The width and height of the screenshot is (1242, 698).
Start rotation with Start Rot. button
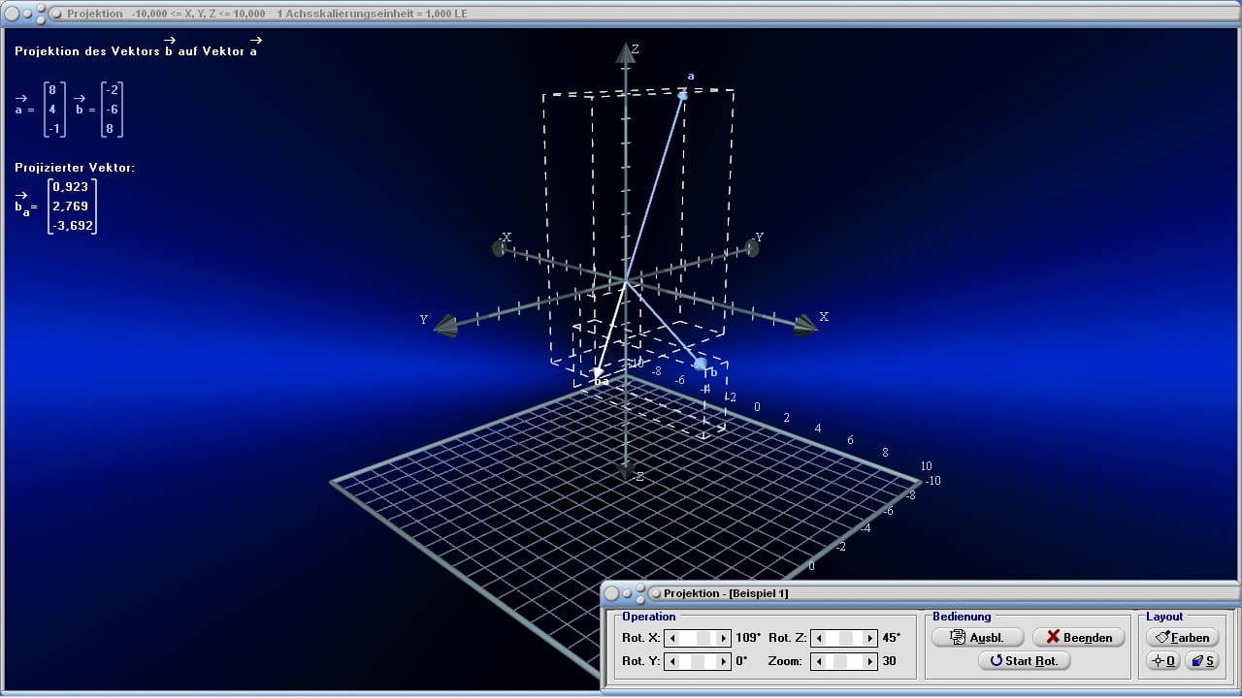tap(1024, 660)
